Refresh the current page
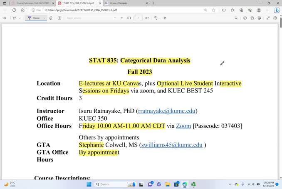Screen dimensions: 282x189 click(14, 10)
